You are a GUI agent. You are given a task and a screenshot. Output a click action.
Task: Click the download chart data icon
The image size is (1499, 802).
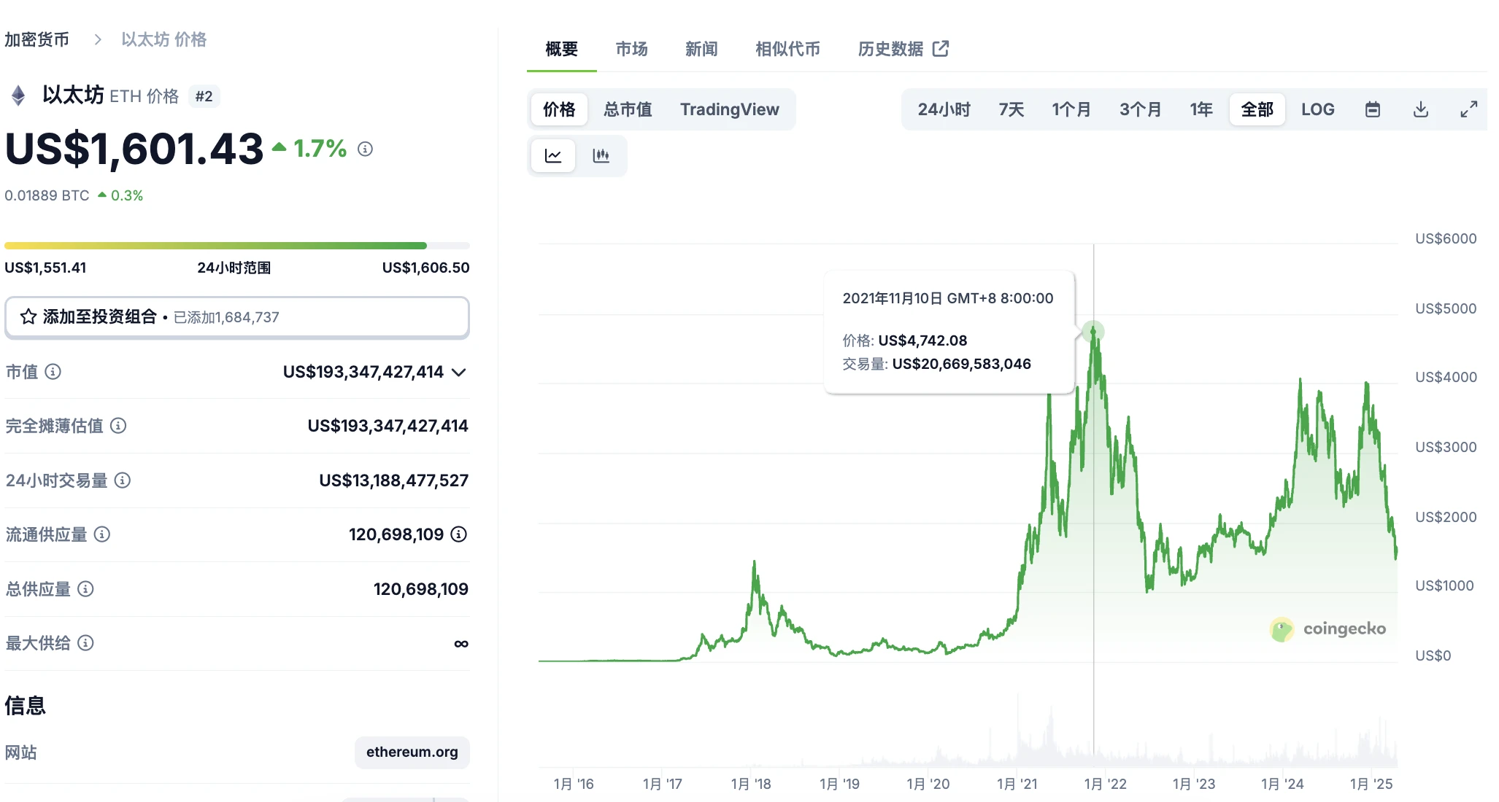[x=1420, y=109]
